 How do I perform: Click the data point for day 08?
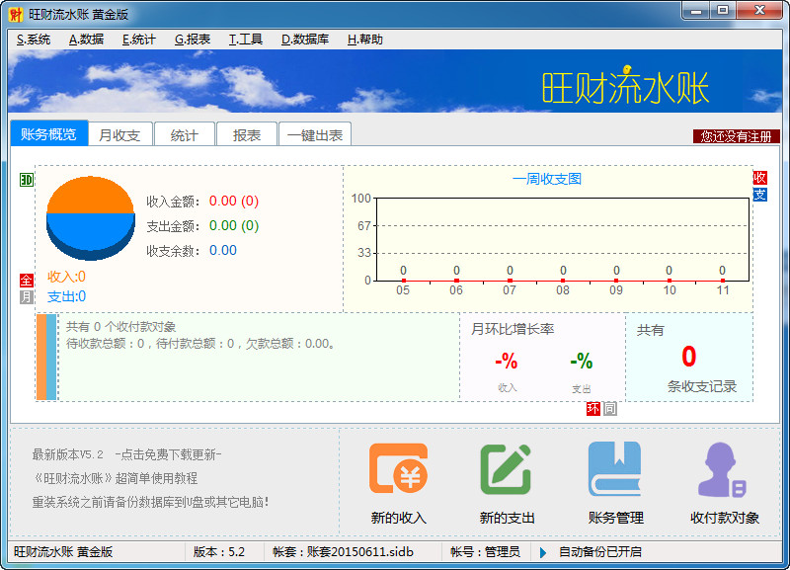(x=563, y=281)
